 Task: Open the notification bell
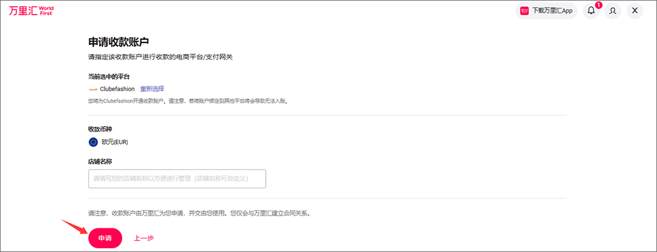coord(591,10)
